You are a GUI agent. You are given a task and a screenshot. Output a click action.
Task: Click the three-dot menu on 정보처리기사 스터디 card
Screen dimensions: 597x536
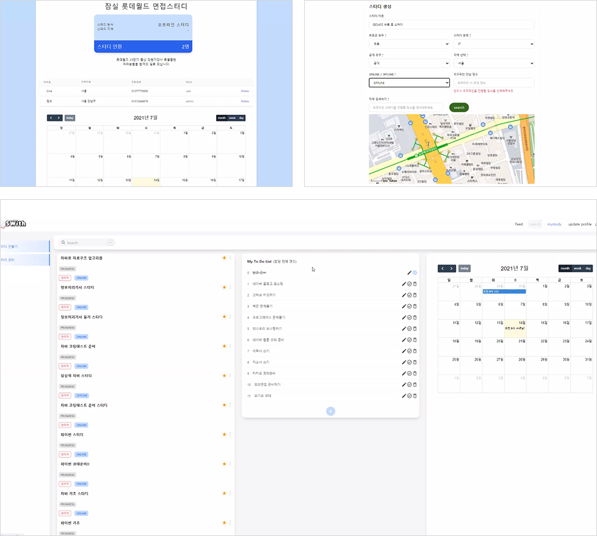click(230, 287)
